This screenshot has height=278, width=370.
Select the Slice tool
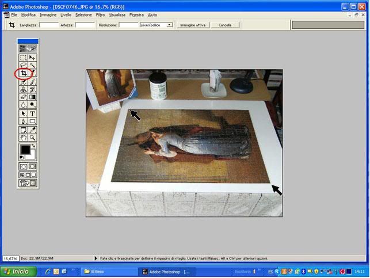pos(33,73)
